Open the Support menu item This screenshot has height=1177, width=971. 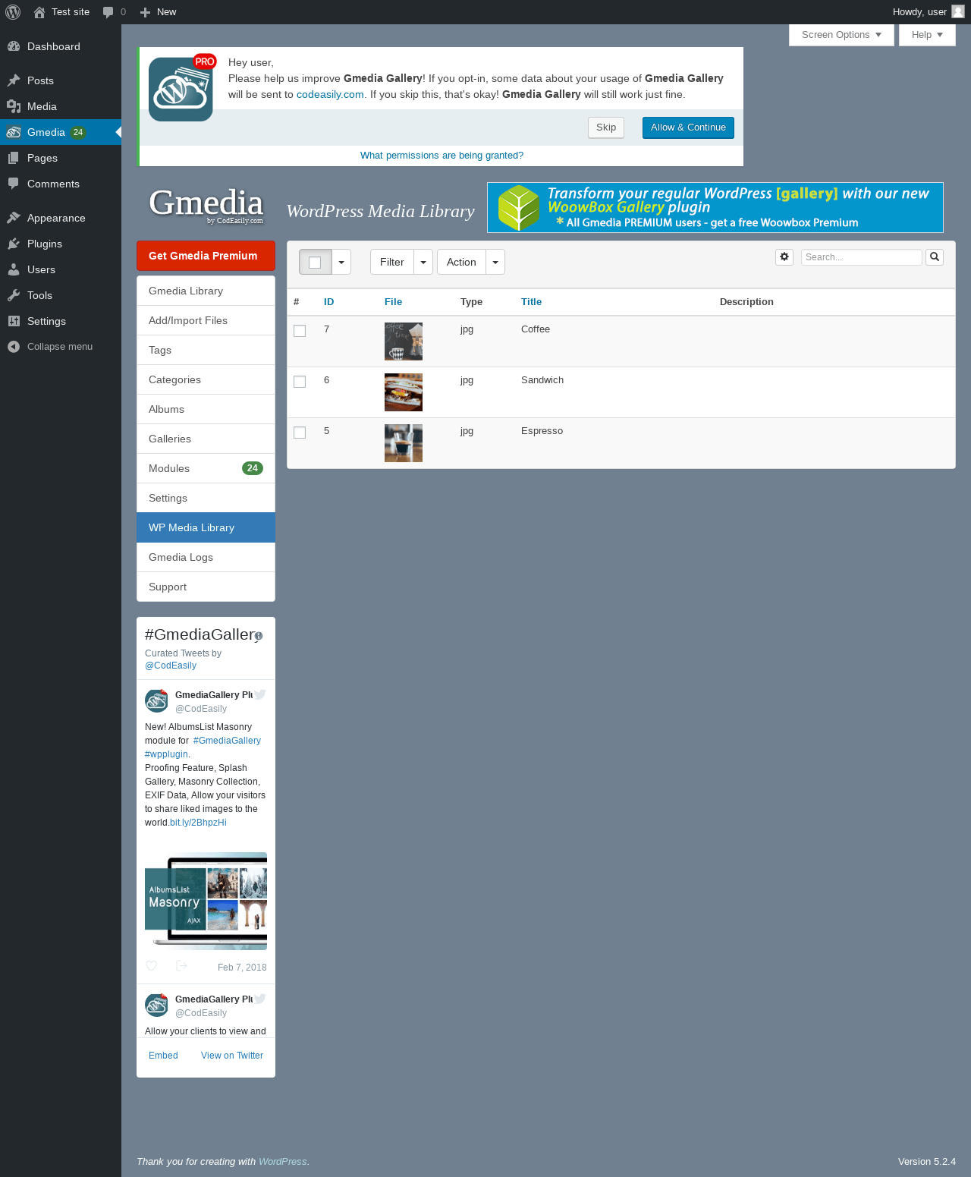click(x=206, y=587)
